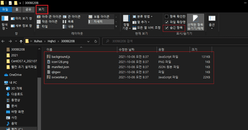Viewport: 248px width, 130px height.
Task: Choose 보통 아이콘 layout
Action: pos(99,17)
